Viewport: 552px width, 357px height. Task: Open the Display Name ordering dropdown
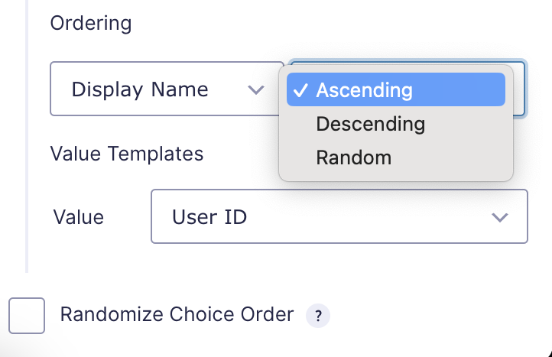pos(167,89)
